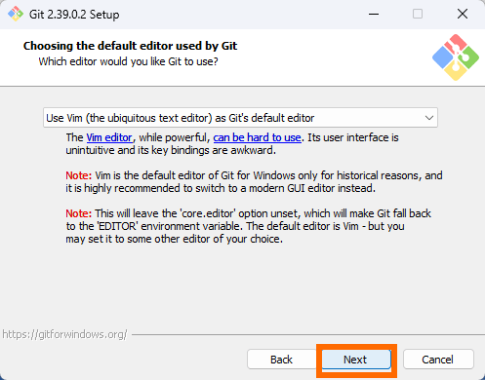Cancel the Git installation

point(438,360)
